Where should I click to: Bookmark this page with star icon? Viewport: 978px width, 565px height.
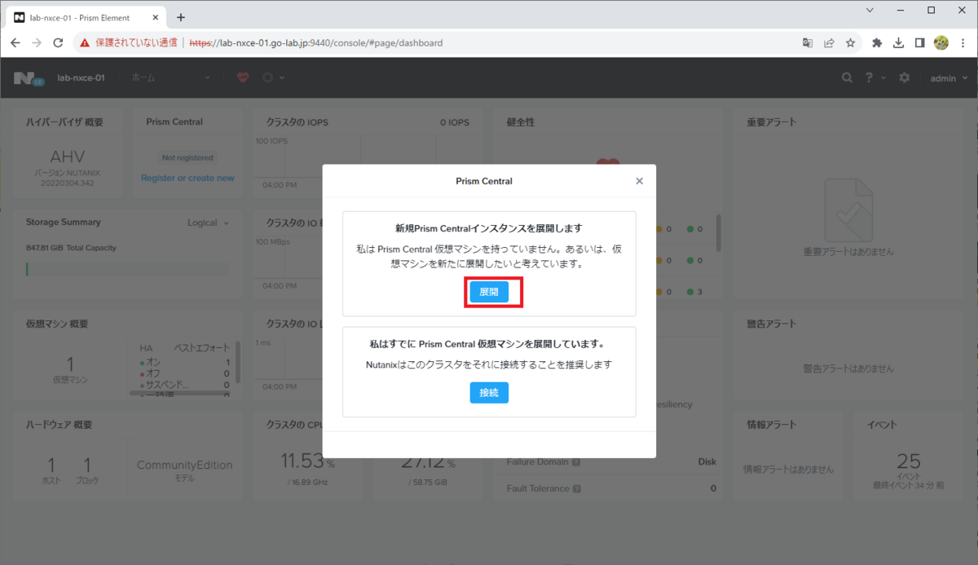[x=850, y=42]
